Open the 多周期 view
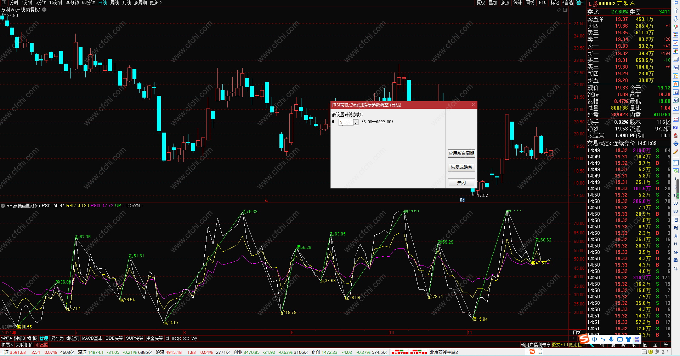This screenshot has width=680, height=356. 140,2
